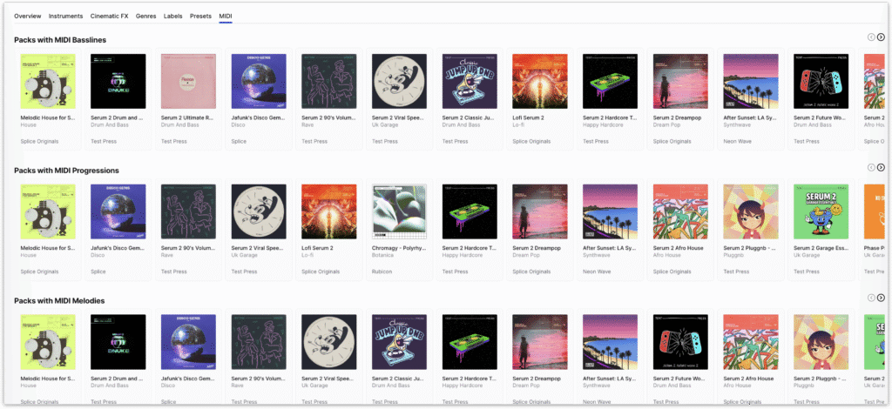Open Serum 2 Garage Essentials cover in Progressions

(x=821, y=211)
